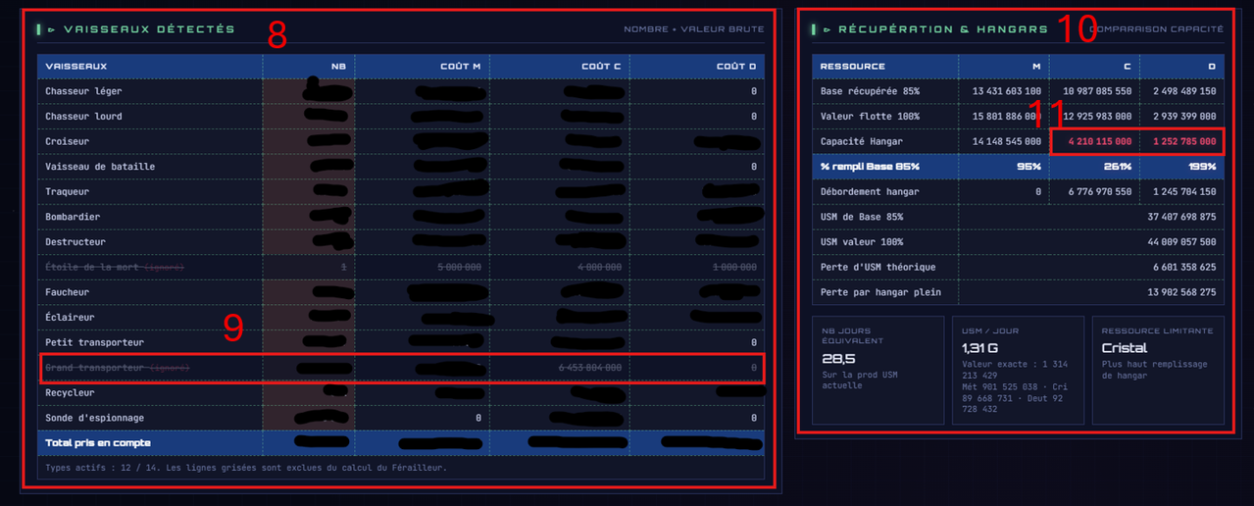Click the Perte par hangar plein label
The width and height of the screenshot is (1254, 506).
(x=880, y=292)
